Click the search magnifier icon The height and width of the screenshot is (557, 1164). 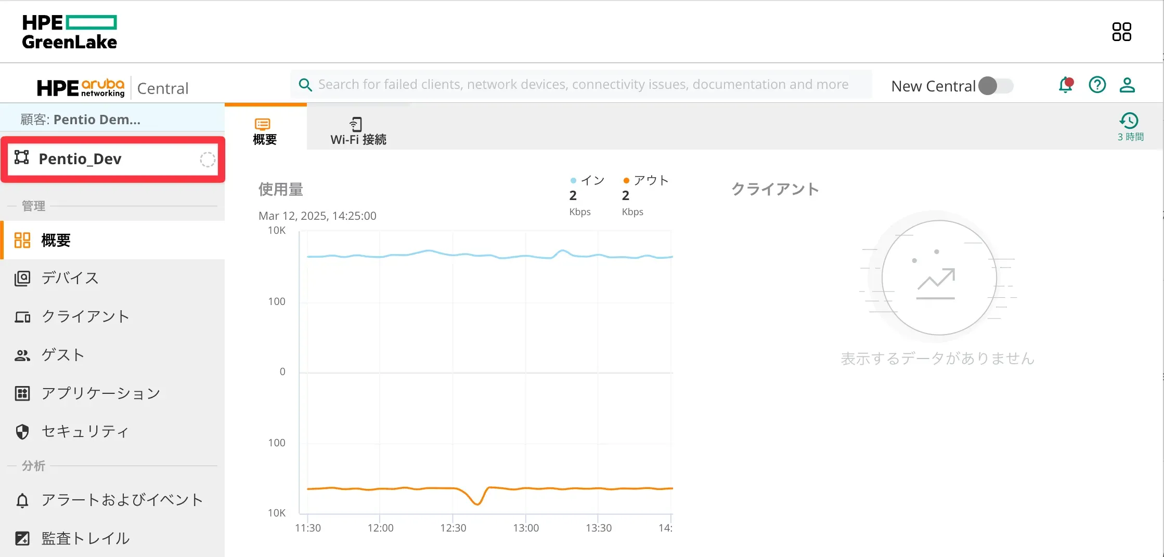click(x=305, y=85)
